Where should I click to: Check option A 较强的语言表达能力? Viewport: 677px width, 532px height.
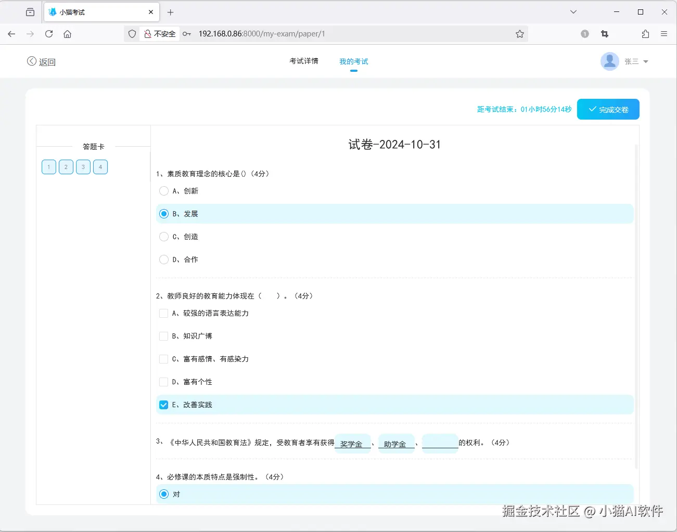[163, 313]
